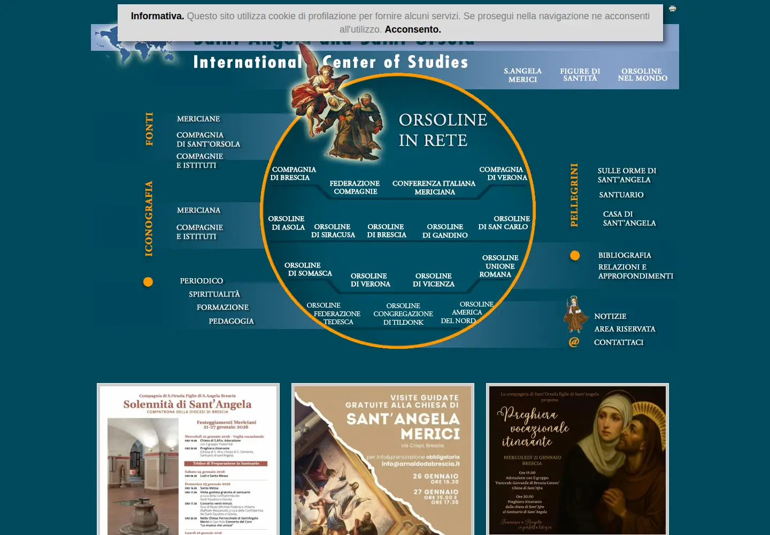The width and height of the screenshot is (770, 535).
Task: Click the orange dot beside Periodico
Action: point(148,282)
